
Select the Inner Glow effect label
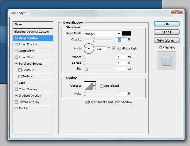26,57
